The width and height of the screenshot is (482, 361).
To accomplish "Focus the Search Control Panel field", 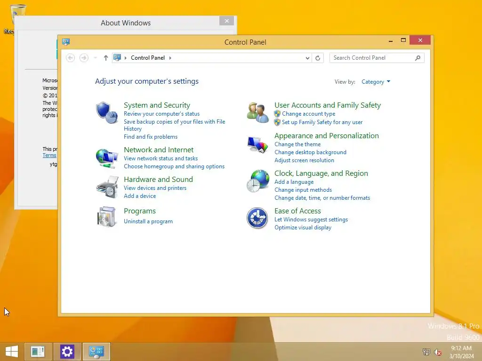I will pyautogui.click(x=377, y=58).
